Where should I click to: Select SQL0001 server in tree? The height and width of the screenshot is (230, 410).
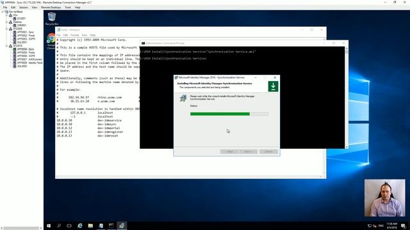[x=22, y=42]
